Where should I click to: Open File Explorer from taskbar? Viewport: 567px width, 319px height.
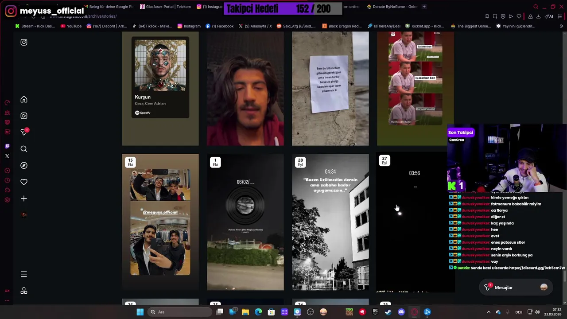245,312
